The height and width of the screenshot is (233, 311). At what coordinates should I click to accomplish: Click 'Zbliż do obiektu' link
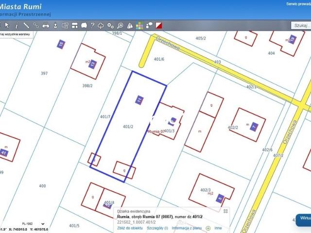(x=130, y=228)
